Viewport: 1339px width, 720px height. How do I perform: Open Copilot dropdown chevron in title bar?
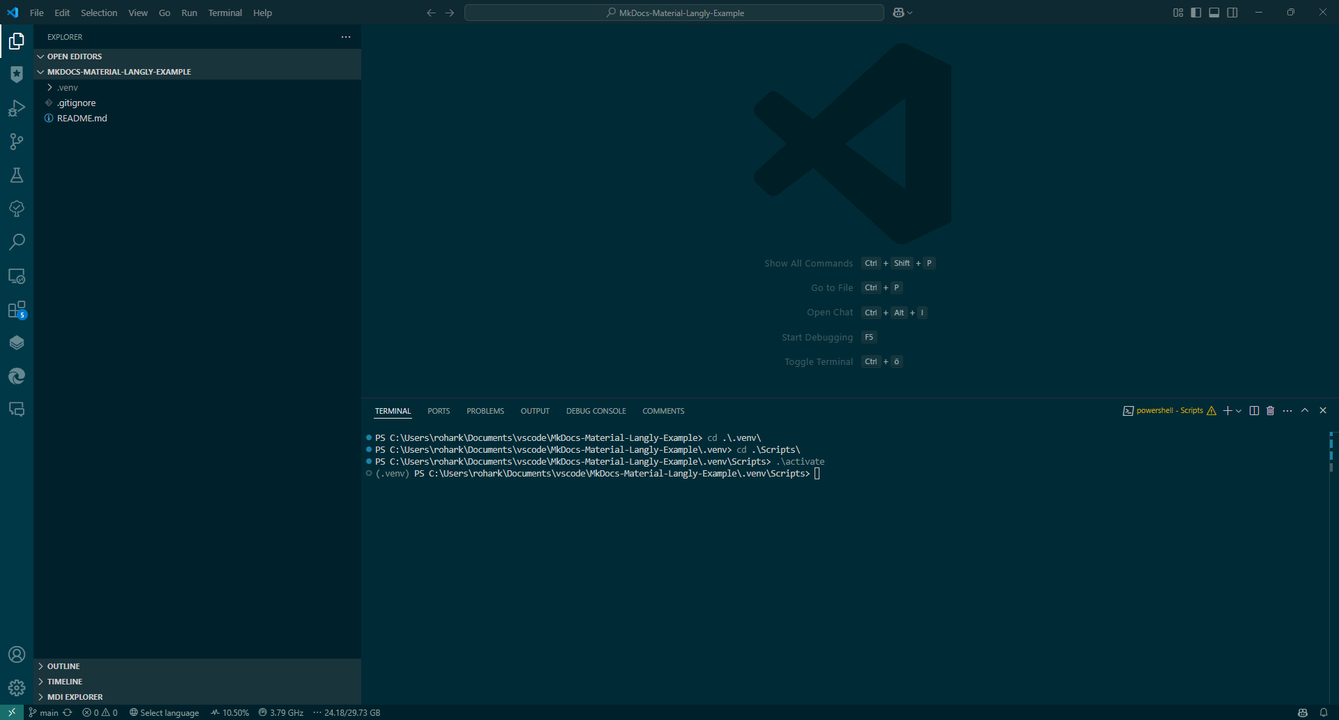click(x=909, y=13)
